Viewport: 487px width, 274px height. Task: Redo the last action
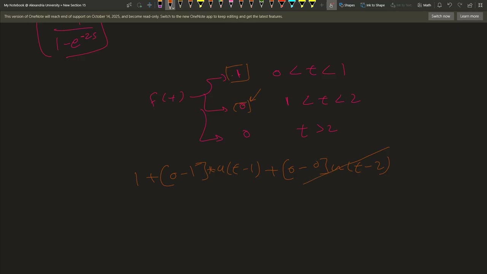click(x=460, y=5)
